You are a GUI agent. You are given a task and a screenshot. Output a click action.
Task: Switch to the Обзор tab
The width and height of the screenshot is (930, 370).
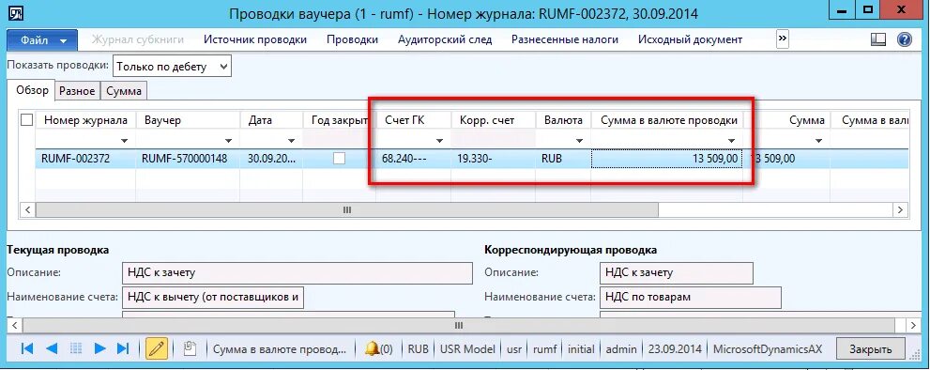click(x=32, y=90)
